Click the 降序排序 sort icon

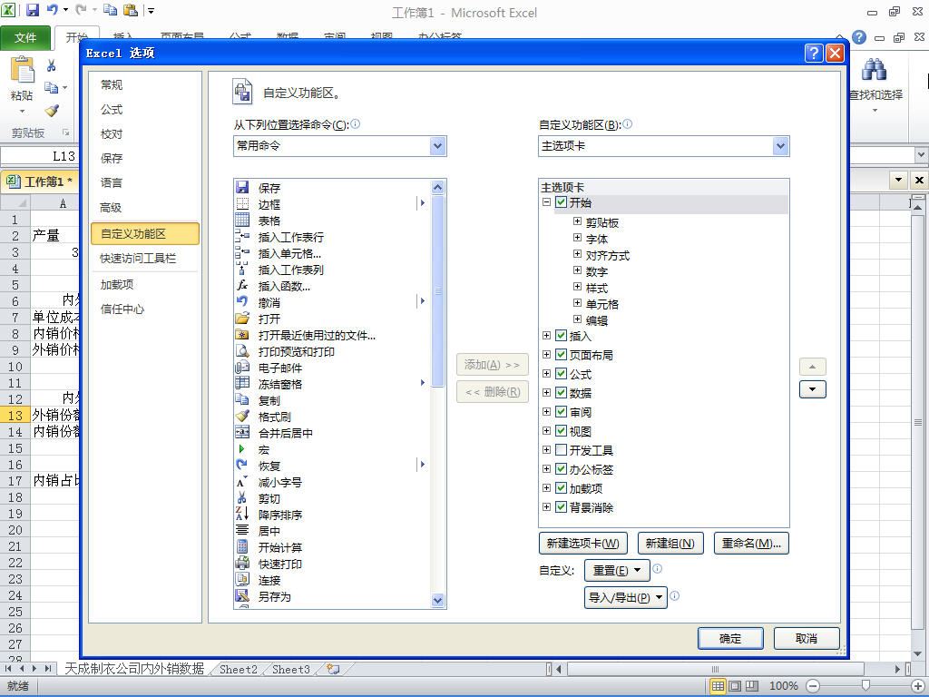tap(242, 515)
